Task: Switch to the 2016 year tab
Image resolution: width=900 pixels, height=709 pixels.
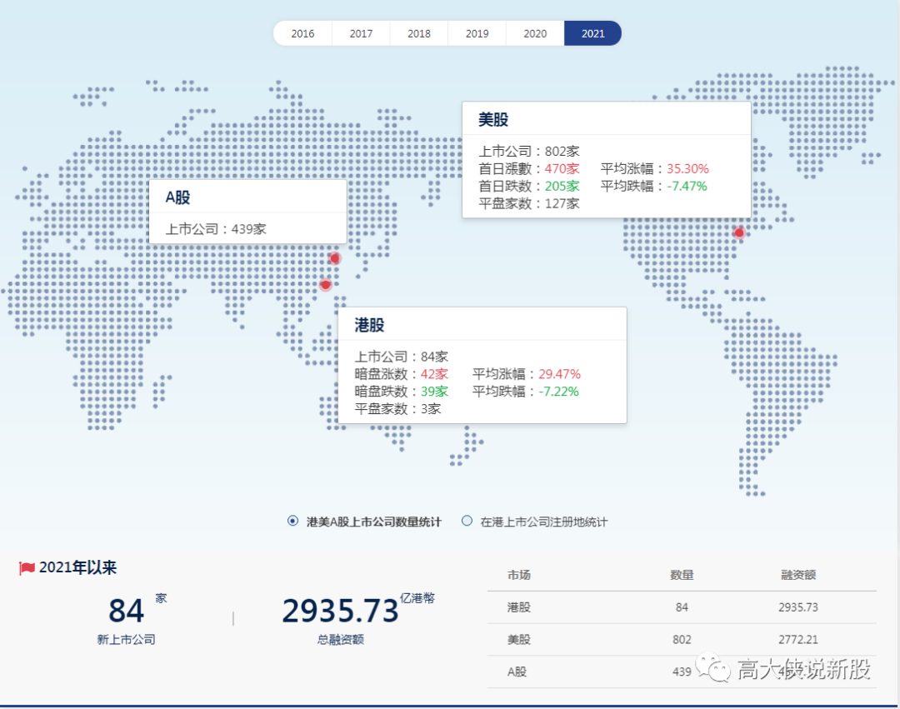Action: point(302,33)
